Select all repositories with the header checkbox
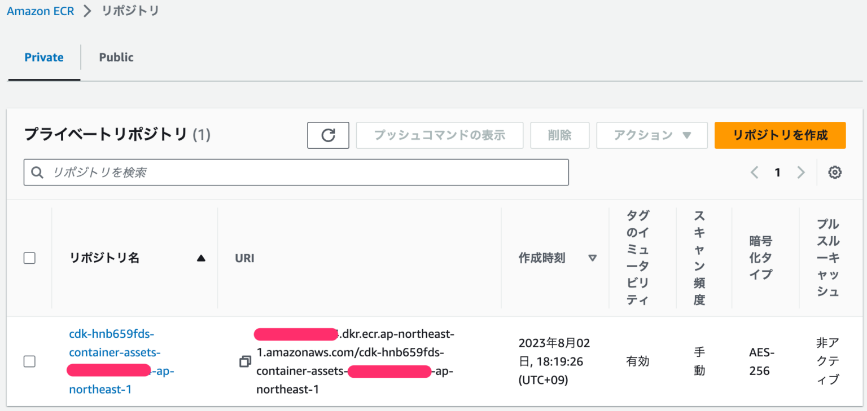Screen dimensions: 867x411 29,258
